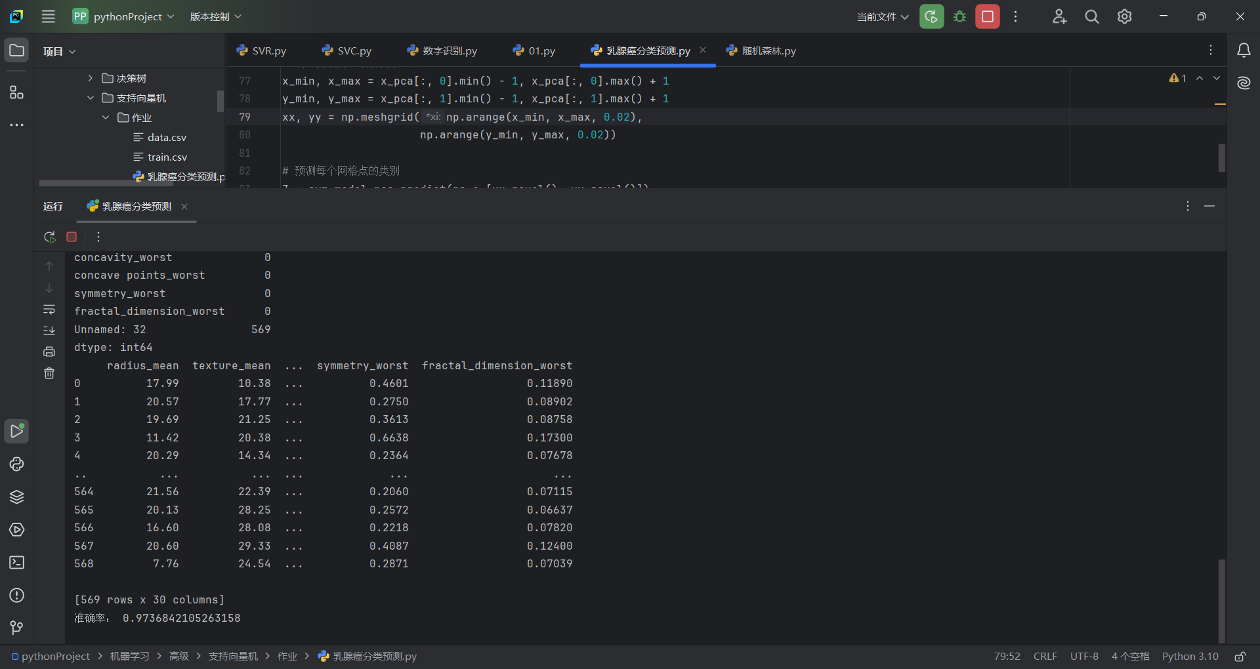Open the Python Packages tool window
This screenshot has height=669, width=1260.
pos(17,497)
